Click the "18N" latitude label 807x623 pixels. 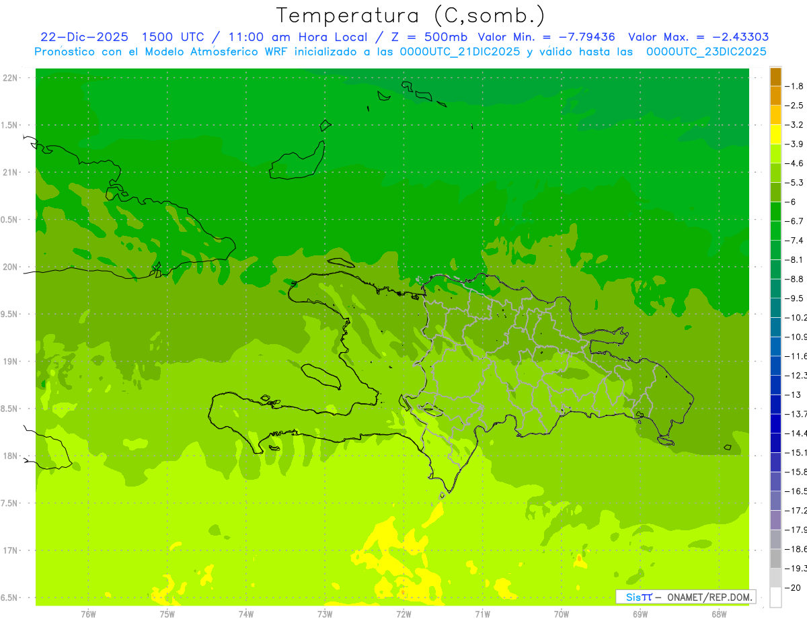(10, 456)
